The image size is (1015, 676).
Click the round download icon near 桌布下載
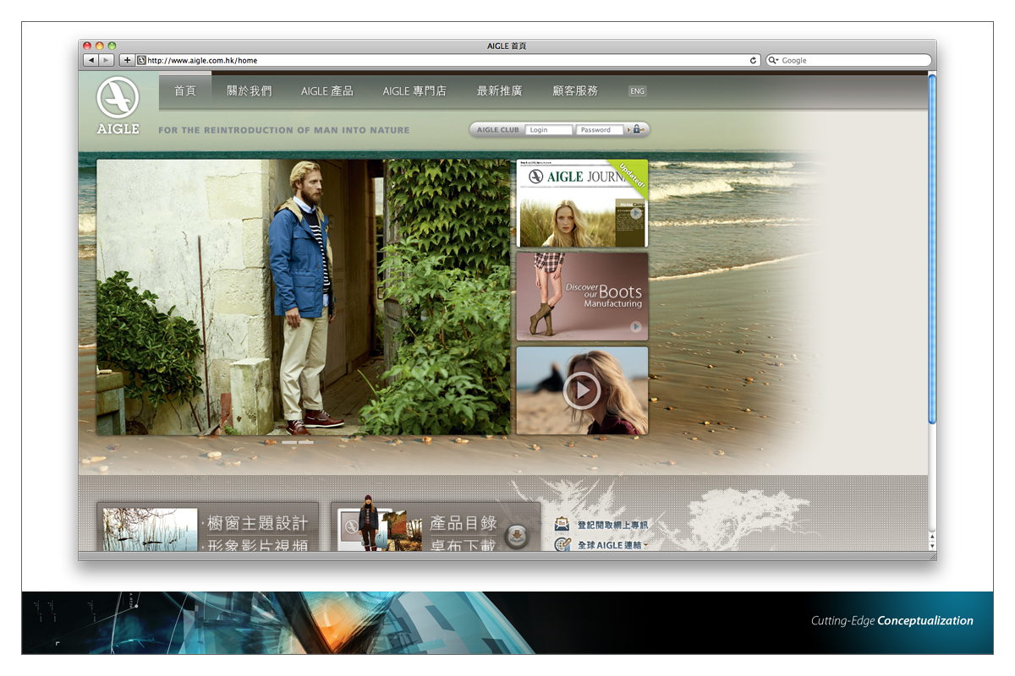tap(517, 536)
